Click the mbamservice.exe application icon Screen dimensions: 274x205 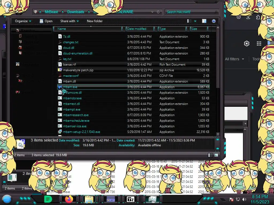click(x=60, y=126)
